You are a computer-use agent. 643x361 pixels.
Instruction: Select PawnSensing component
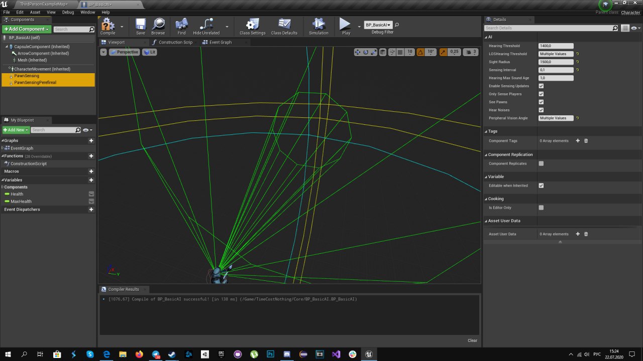coord(27,76)
